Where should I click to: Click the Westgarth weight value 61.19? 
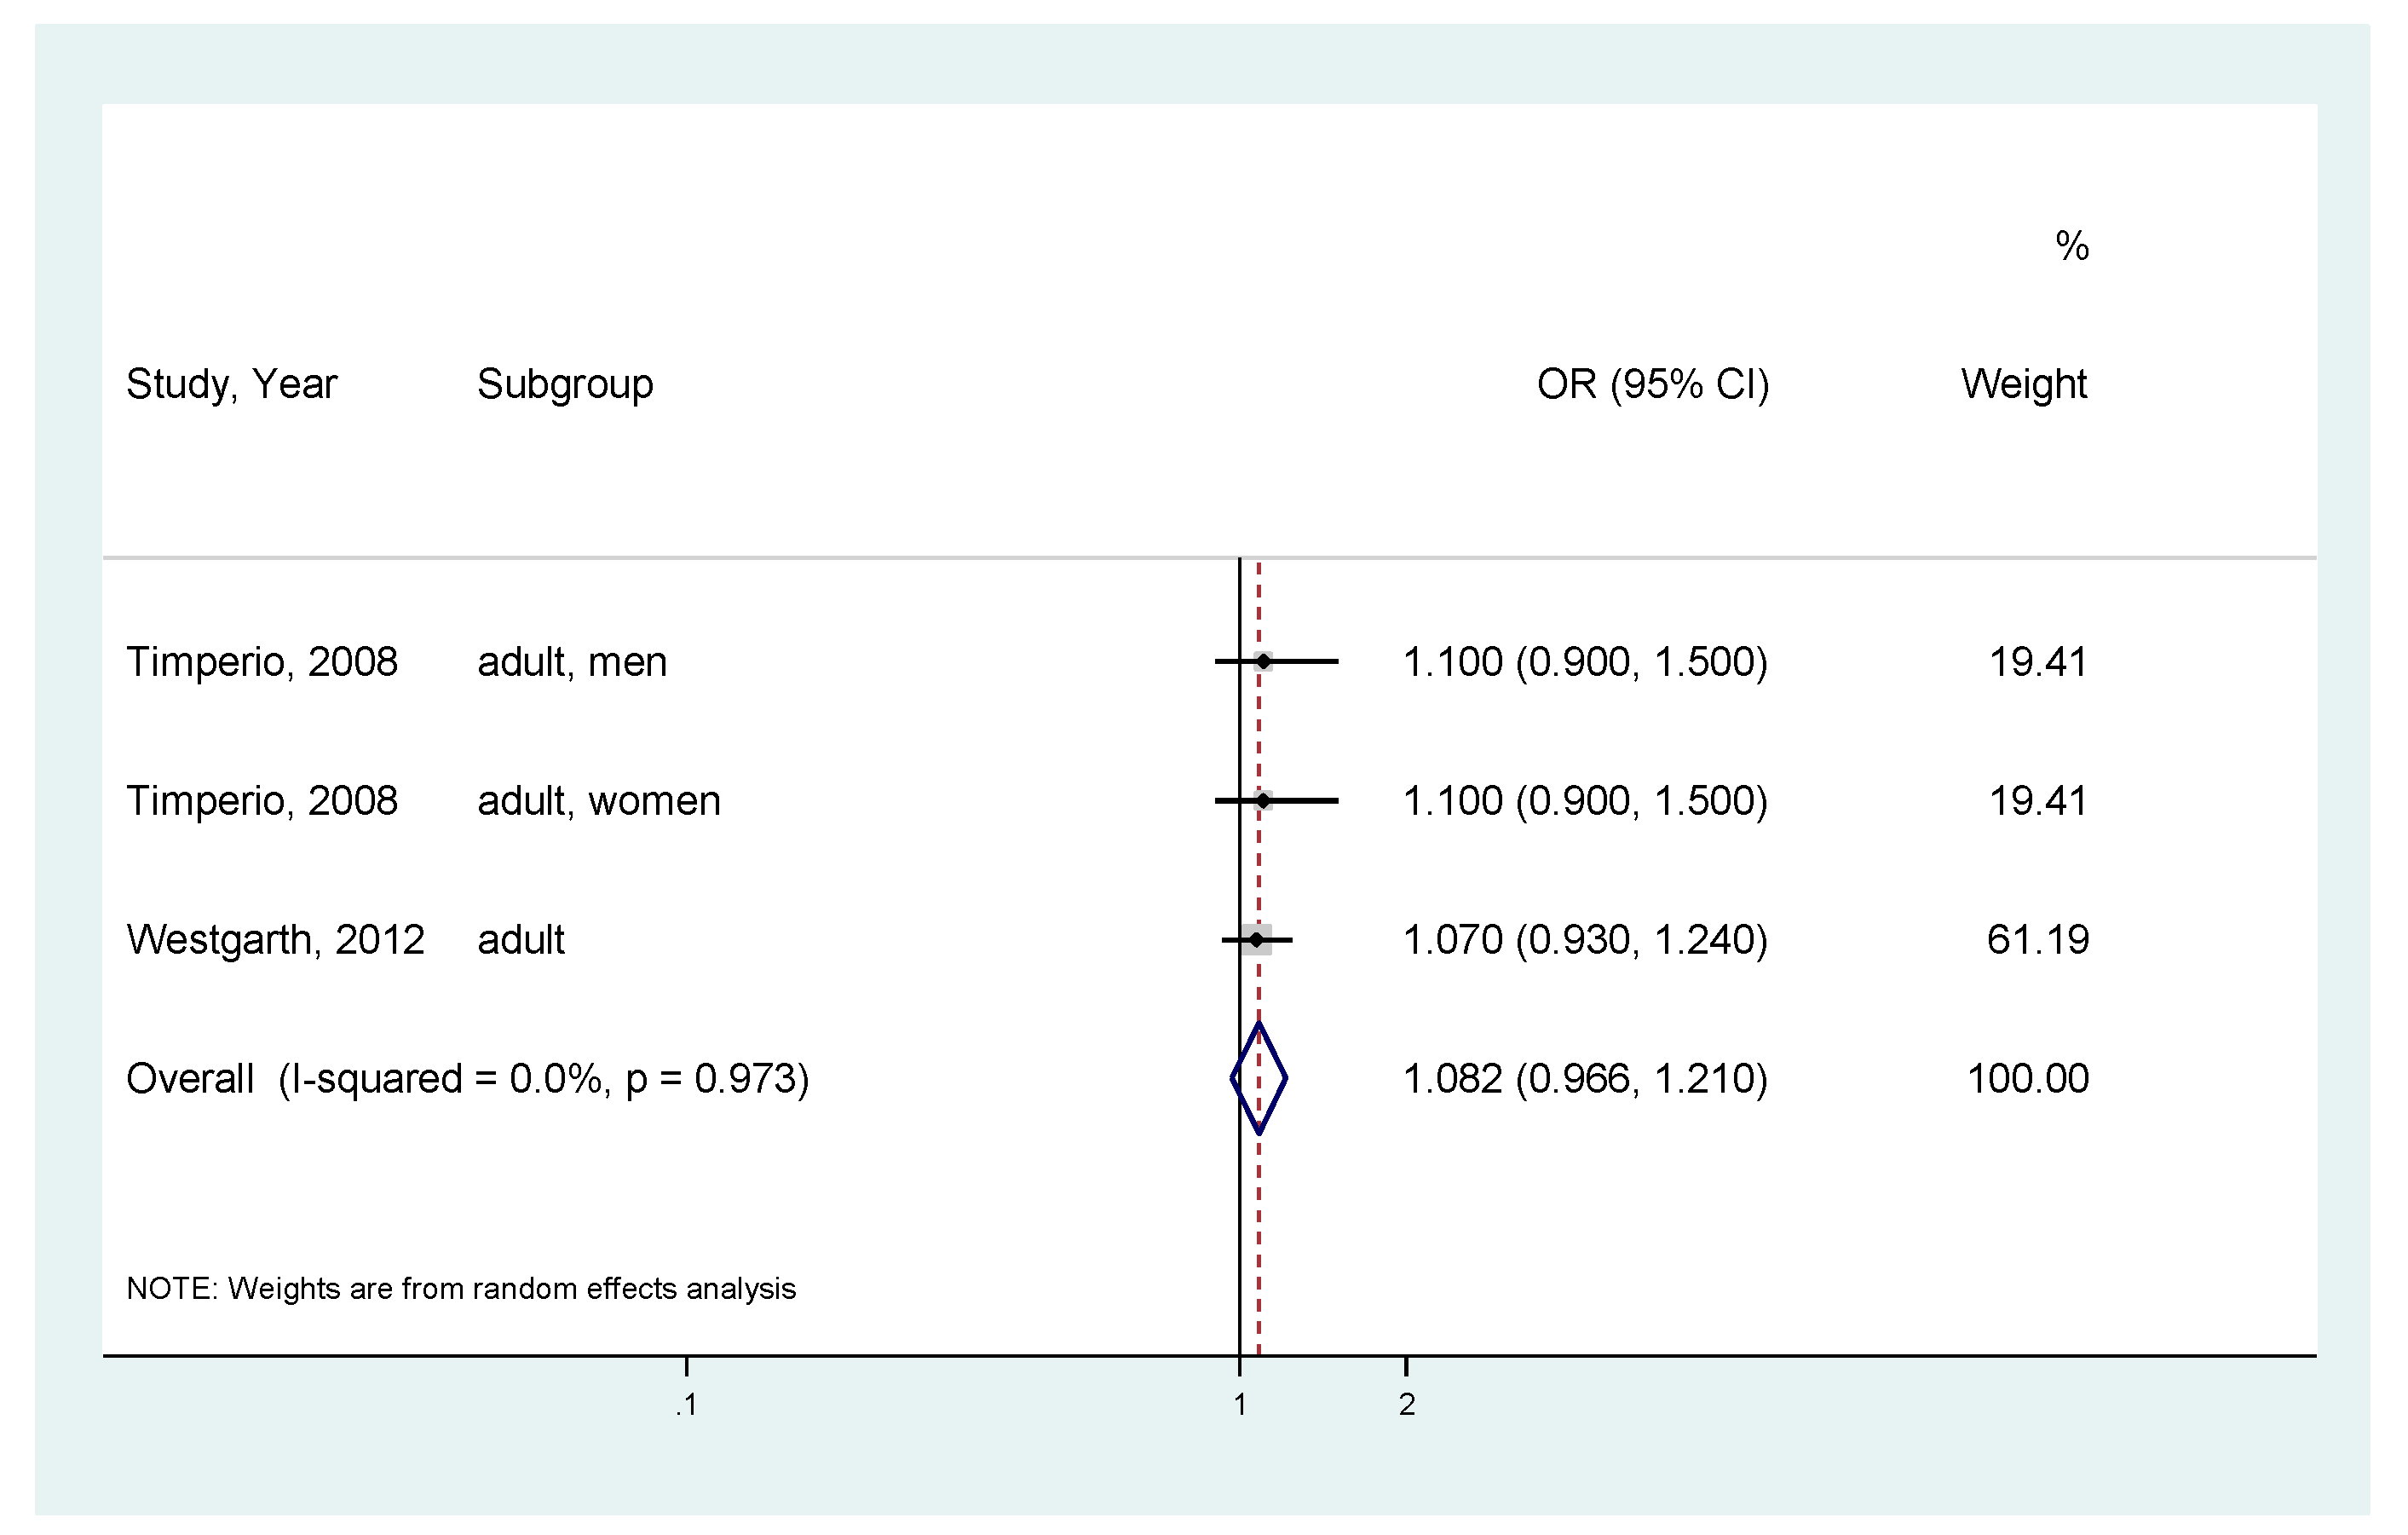tap(2037, 940)
